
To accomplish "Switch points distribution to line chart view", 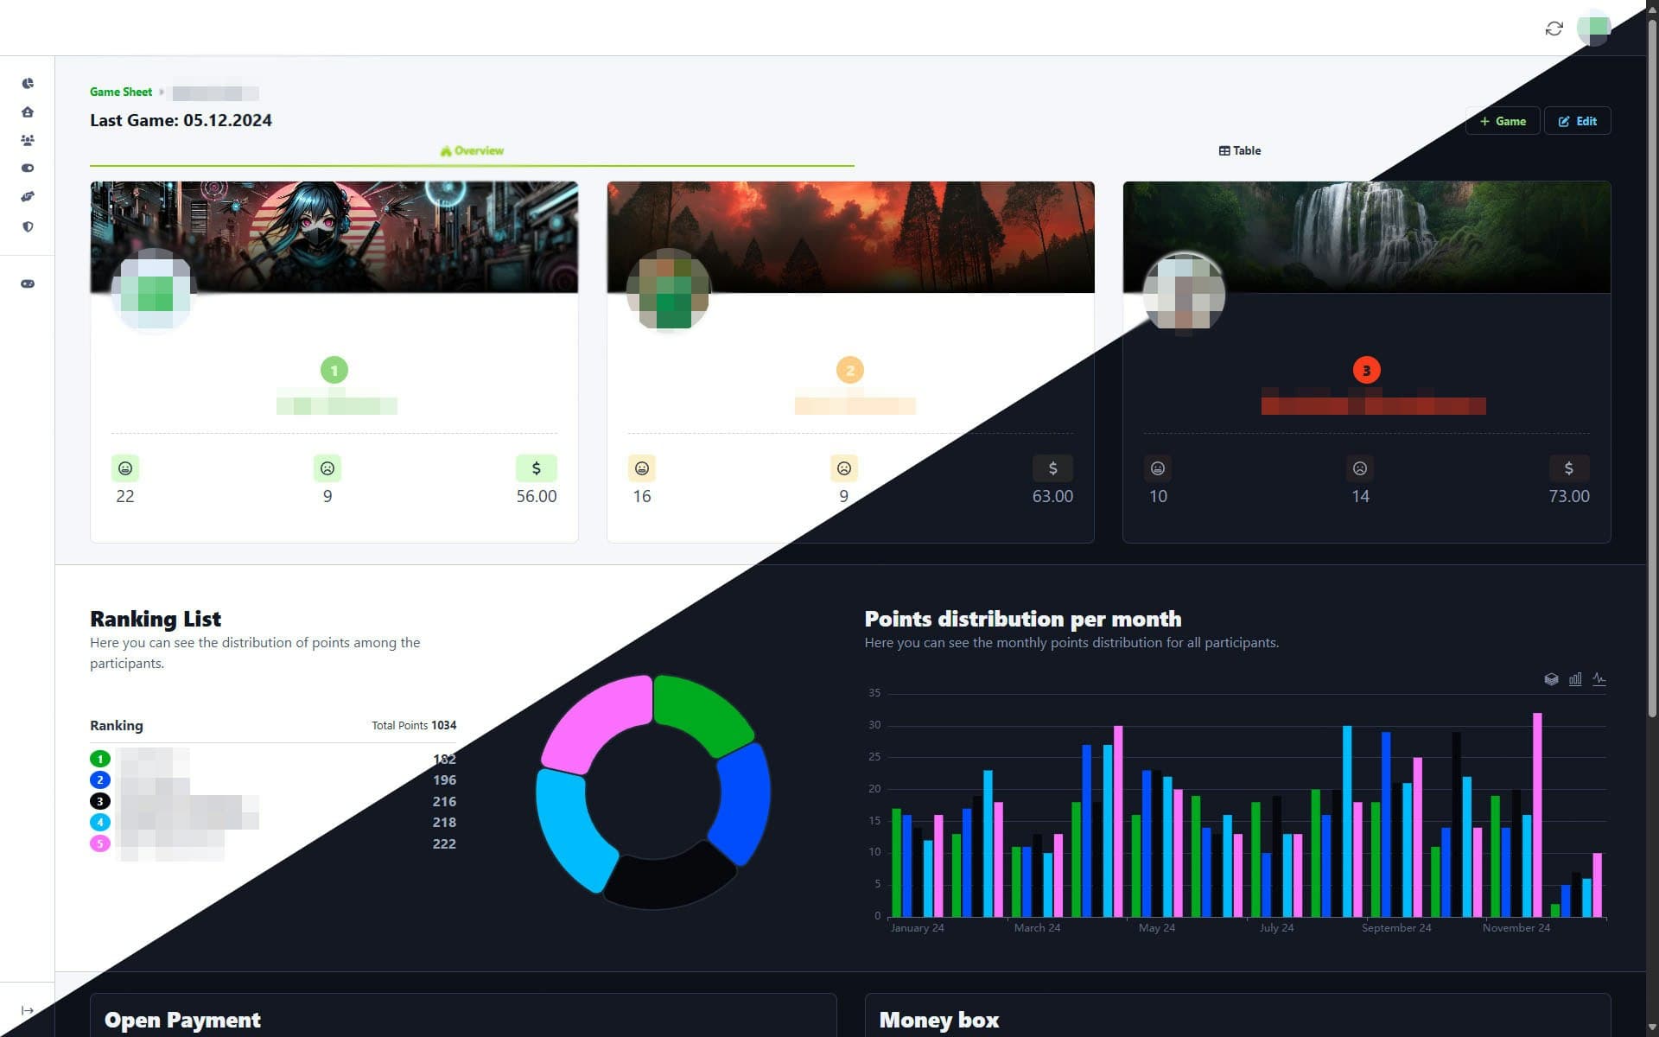I will [1599, 679].
